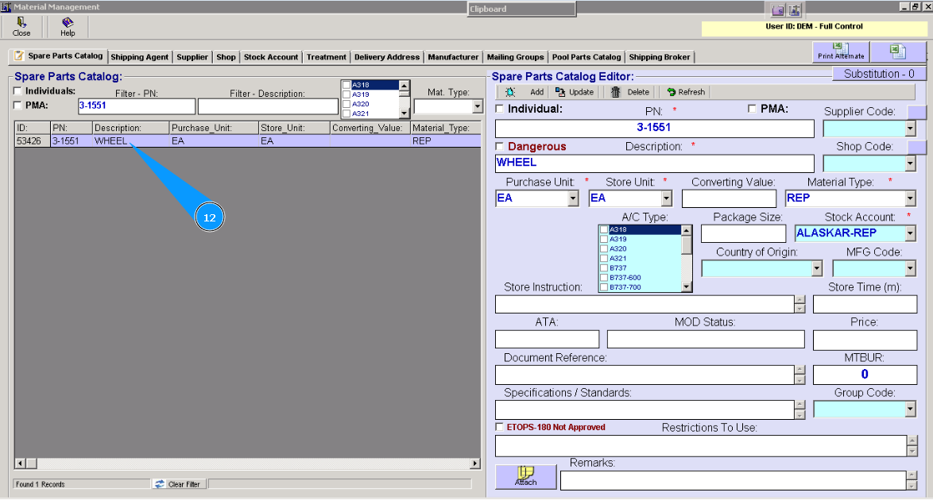Check the ETOPS-180 Not Approved box

[x=499, y=427]
